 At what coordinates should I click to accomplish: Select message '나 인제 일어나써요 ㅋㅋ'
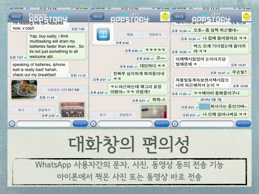pos(225,114)
